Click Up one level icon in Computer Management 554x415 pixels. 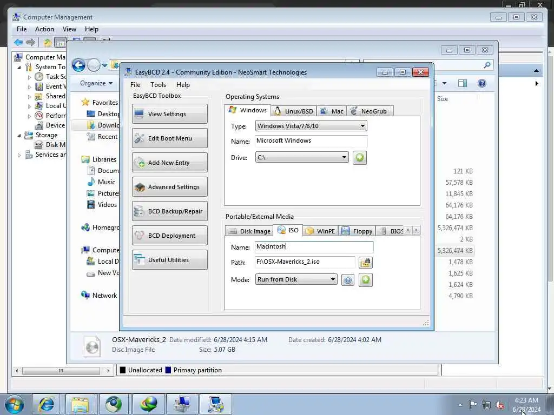[x=48, y=43]
